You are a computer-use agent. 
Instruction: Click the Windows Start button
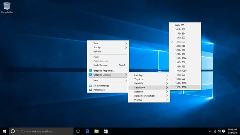(x=4, y=131)
